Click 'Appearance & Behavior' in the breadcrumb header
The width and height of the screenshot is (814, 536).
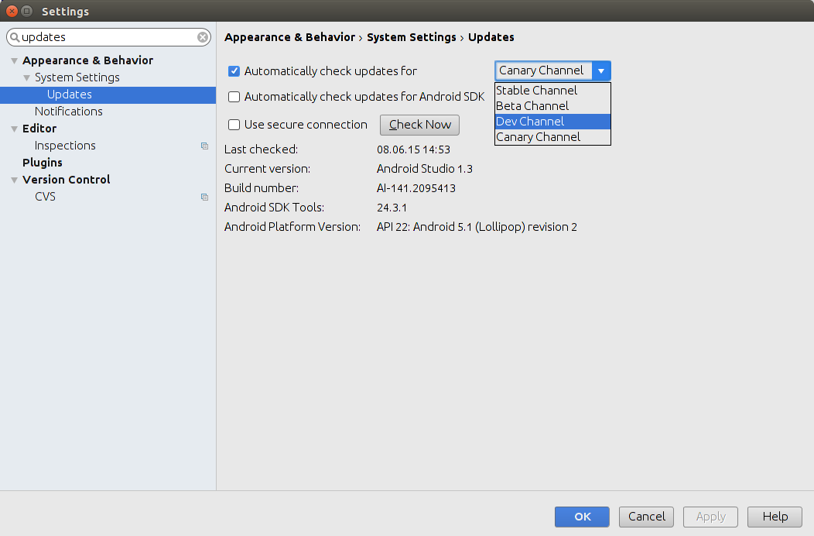click(x=289, y=37)
